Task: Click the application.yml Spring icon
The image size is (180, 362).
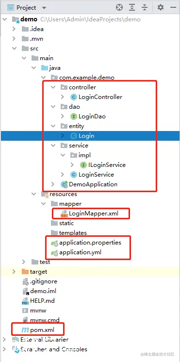Action: [x=54, y=253]
